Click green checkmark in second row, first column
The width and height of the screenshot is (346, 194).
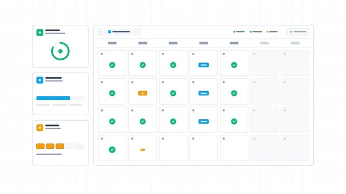pos(112,93)
